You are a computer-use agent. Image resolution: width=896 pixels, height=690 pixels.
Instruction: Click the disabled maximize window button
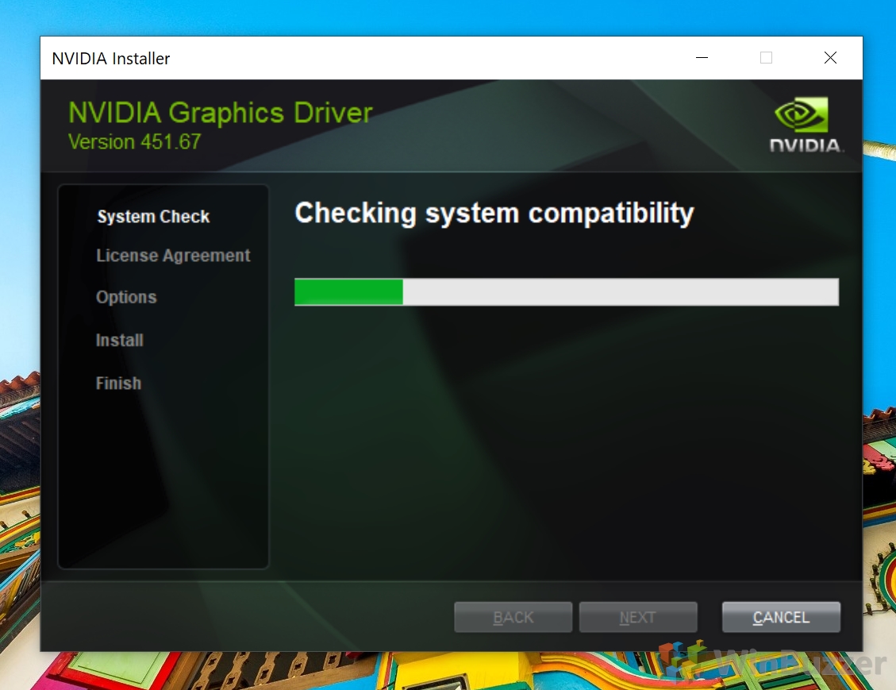(766, 58)
